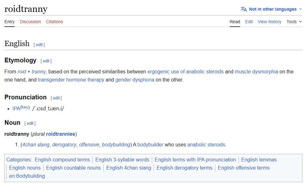This screenshot has width=308, height=189.
Task: Open English derogatory terms category
Action: 184,168
